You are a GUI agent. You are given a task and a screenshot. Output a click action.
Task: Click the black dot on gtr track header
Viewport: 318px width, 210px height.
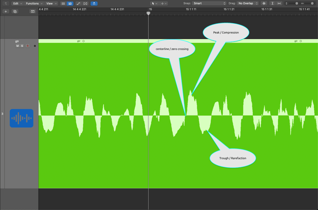pyautogui.click(x=35, y=46)
